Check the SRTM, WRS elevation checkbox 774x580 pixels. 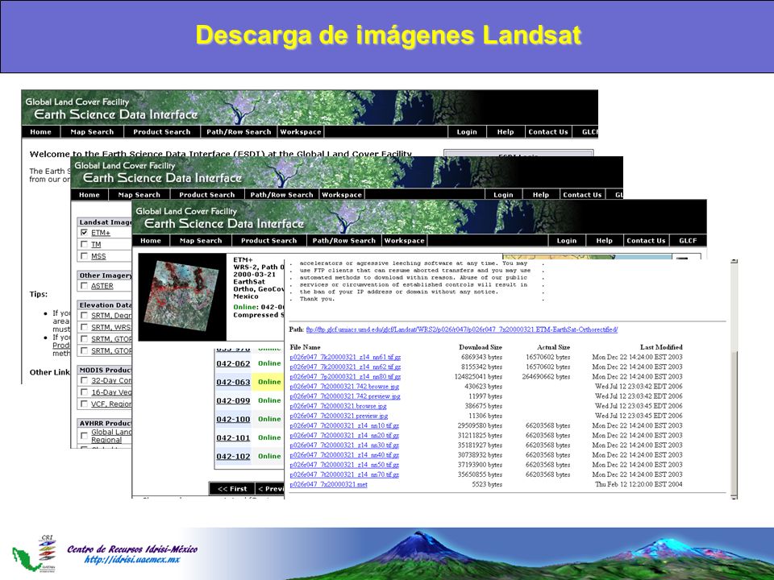(x=84, y=327)
